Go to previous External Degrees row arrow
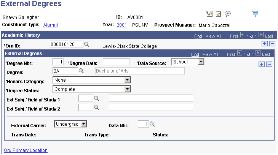278x155 pixels. pyautogui.click(x=240, y=53)
